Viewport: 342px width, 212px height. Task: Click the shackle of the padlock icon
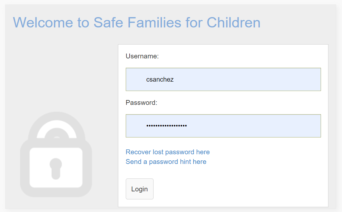(x=57, y=125)
